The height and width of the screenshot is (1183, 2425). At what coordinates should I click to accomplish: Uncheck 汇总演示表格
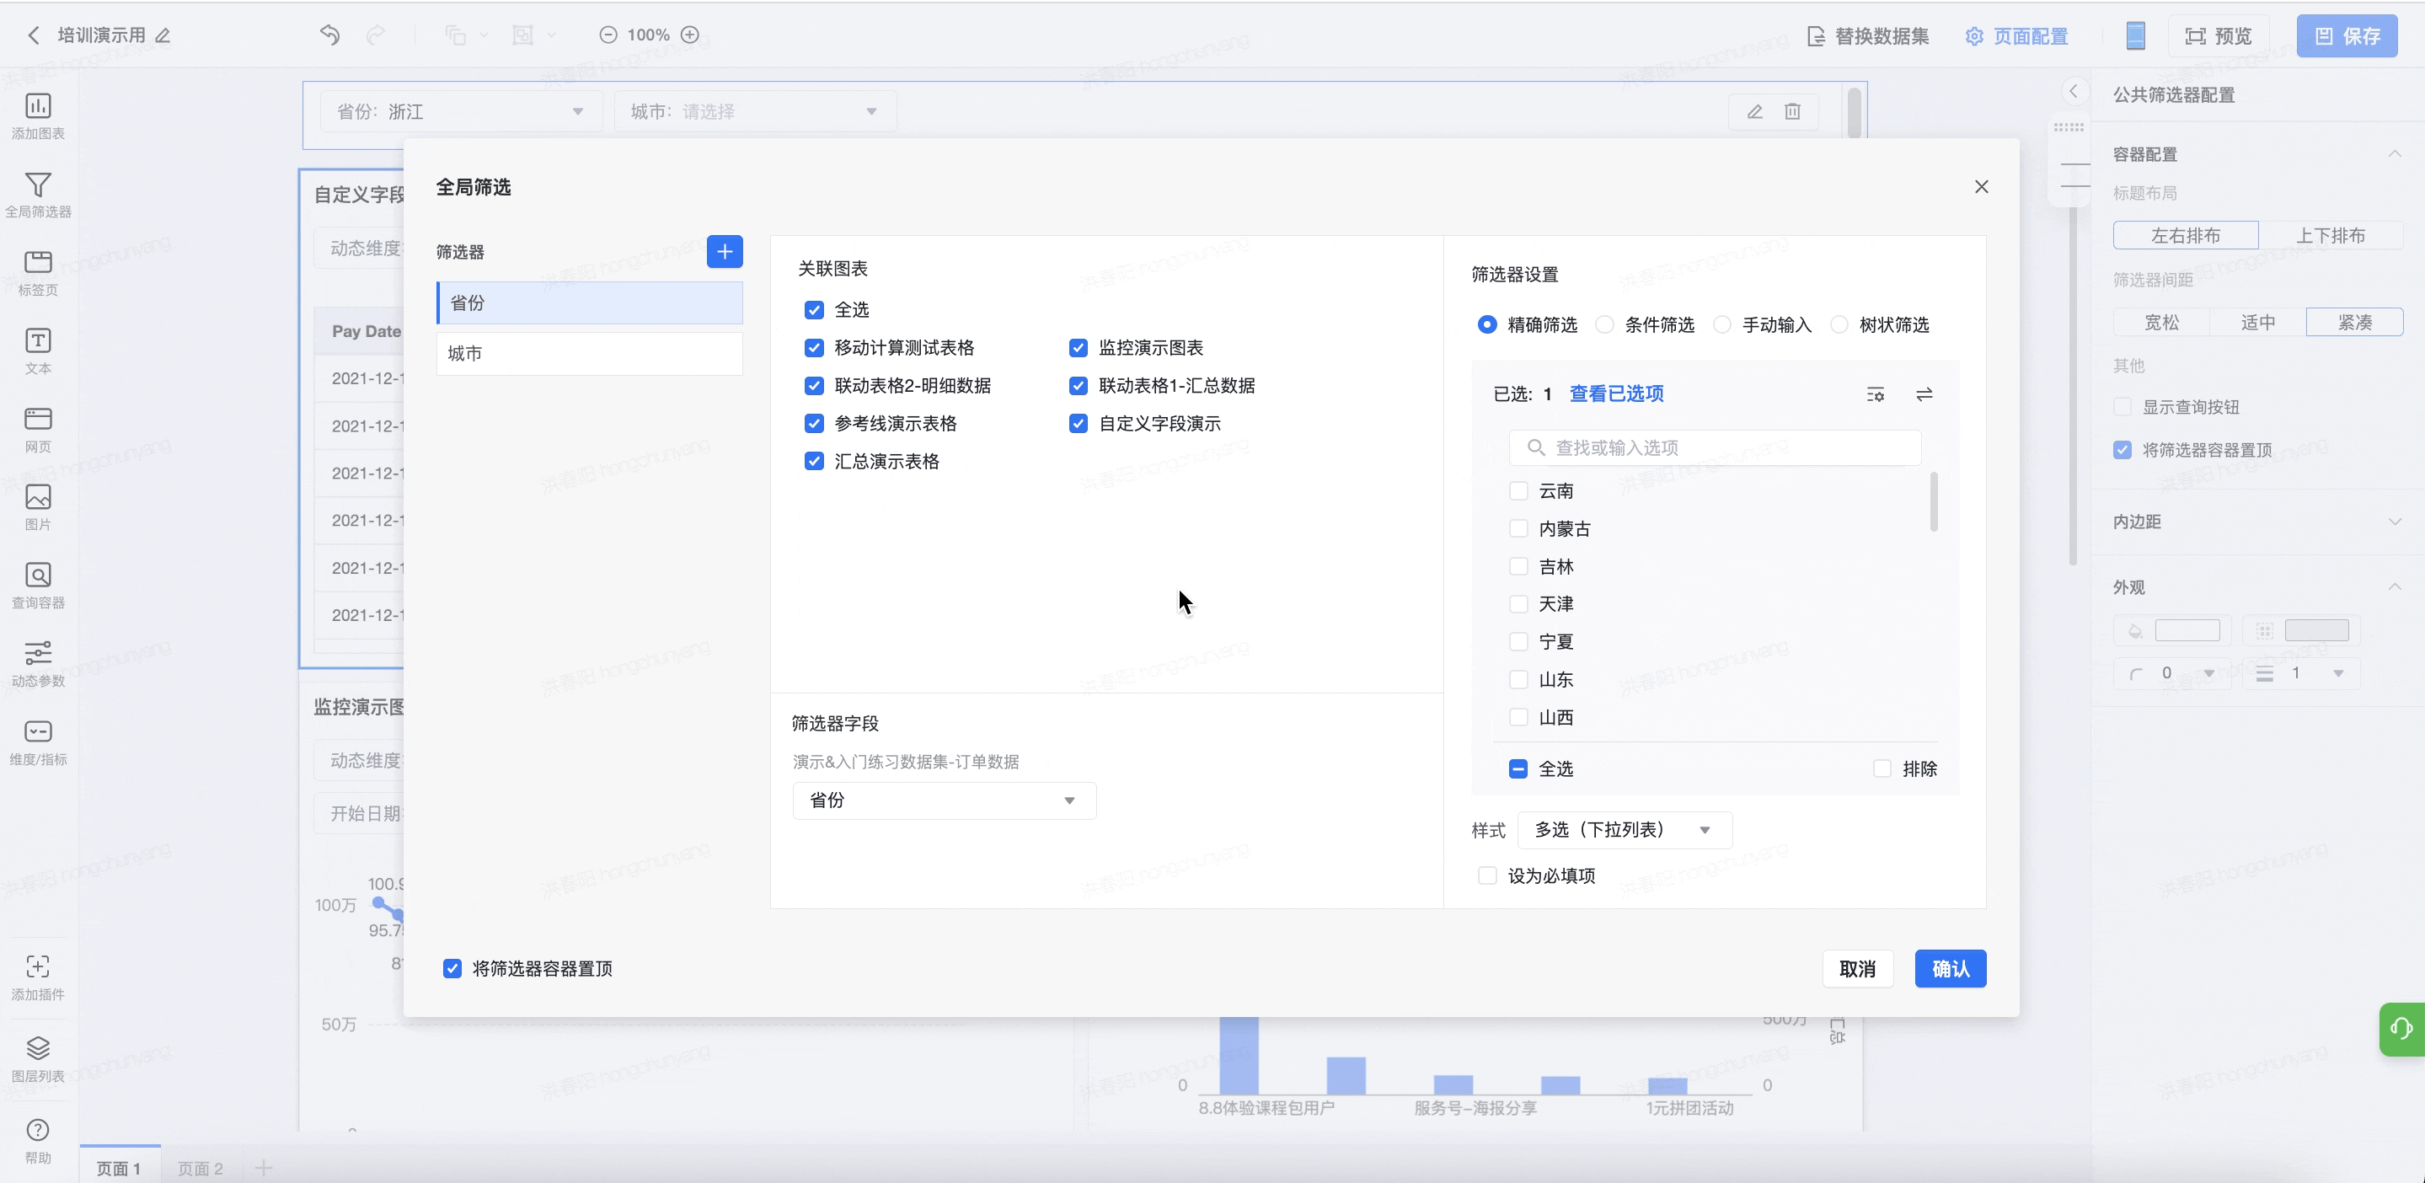coord(814,461)
